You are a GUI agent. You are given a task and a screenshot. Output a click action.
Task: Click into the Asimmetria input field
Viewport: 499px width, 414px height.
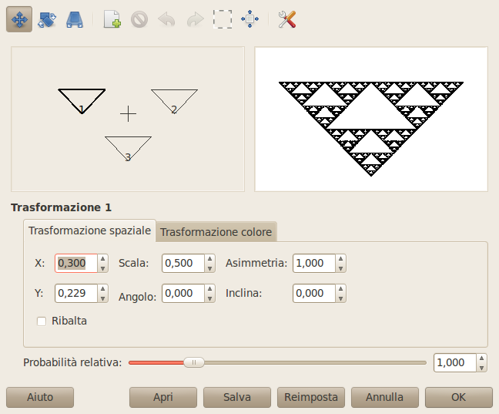click(x=313, y=264)
